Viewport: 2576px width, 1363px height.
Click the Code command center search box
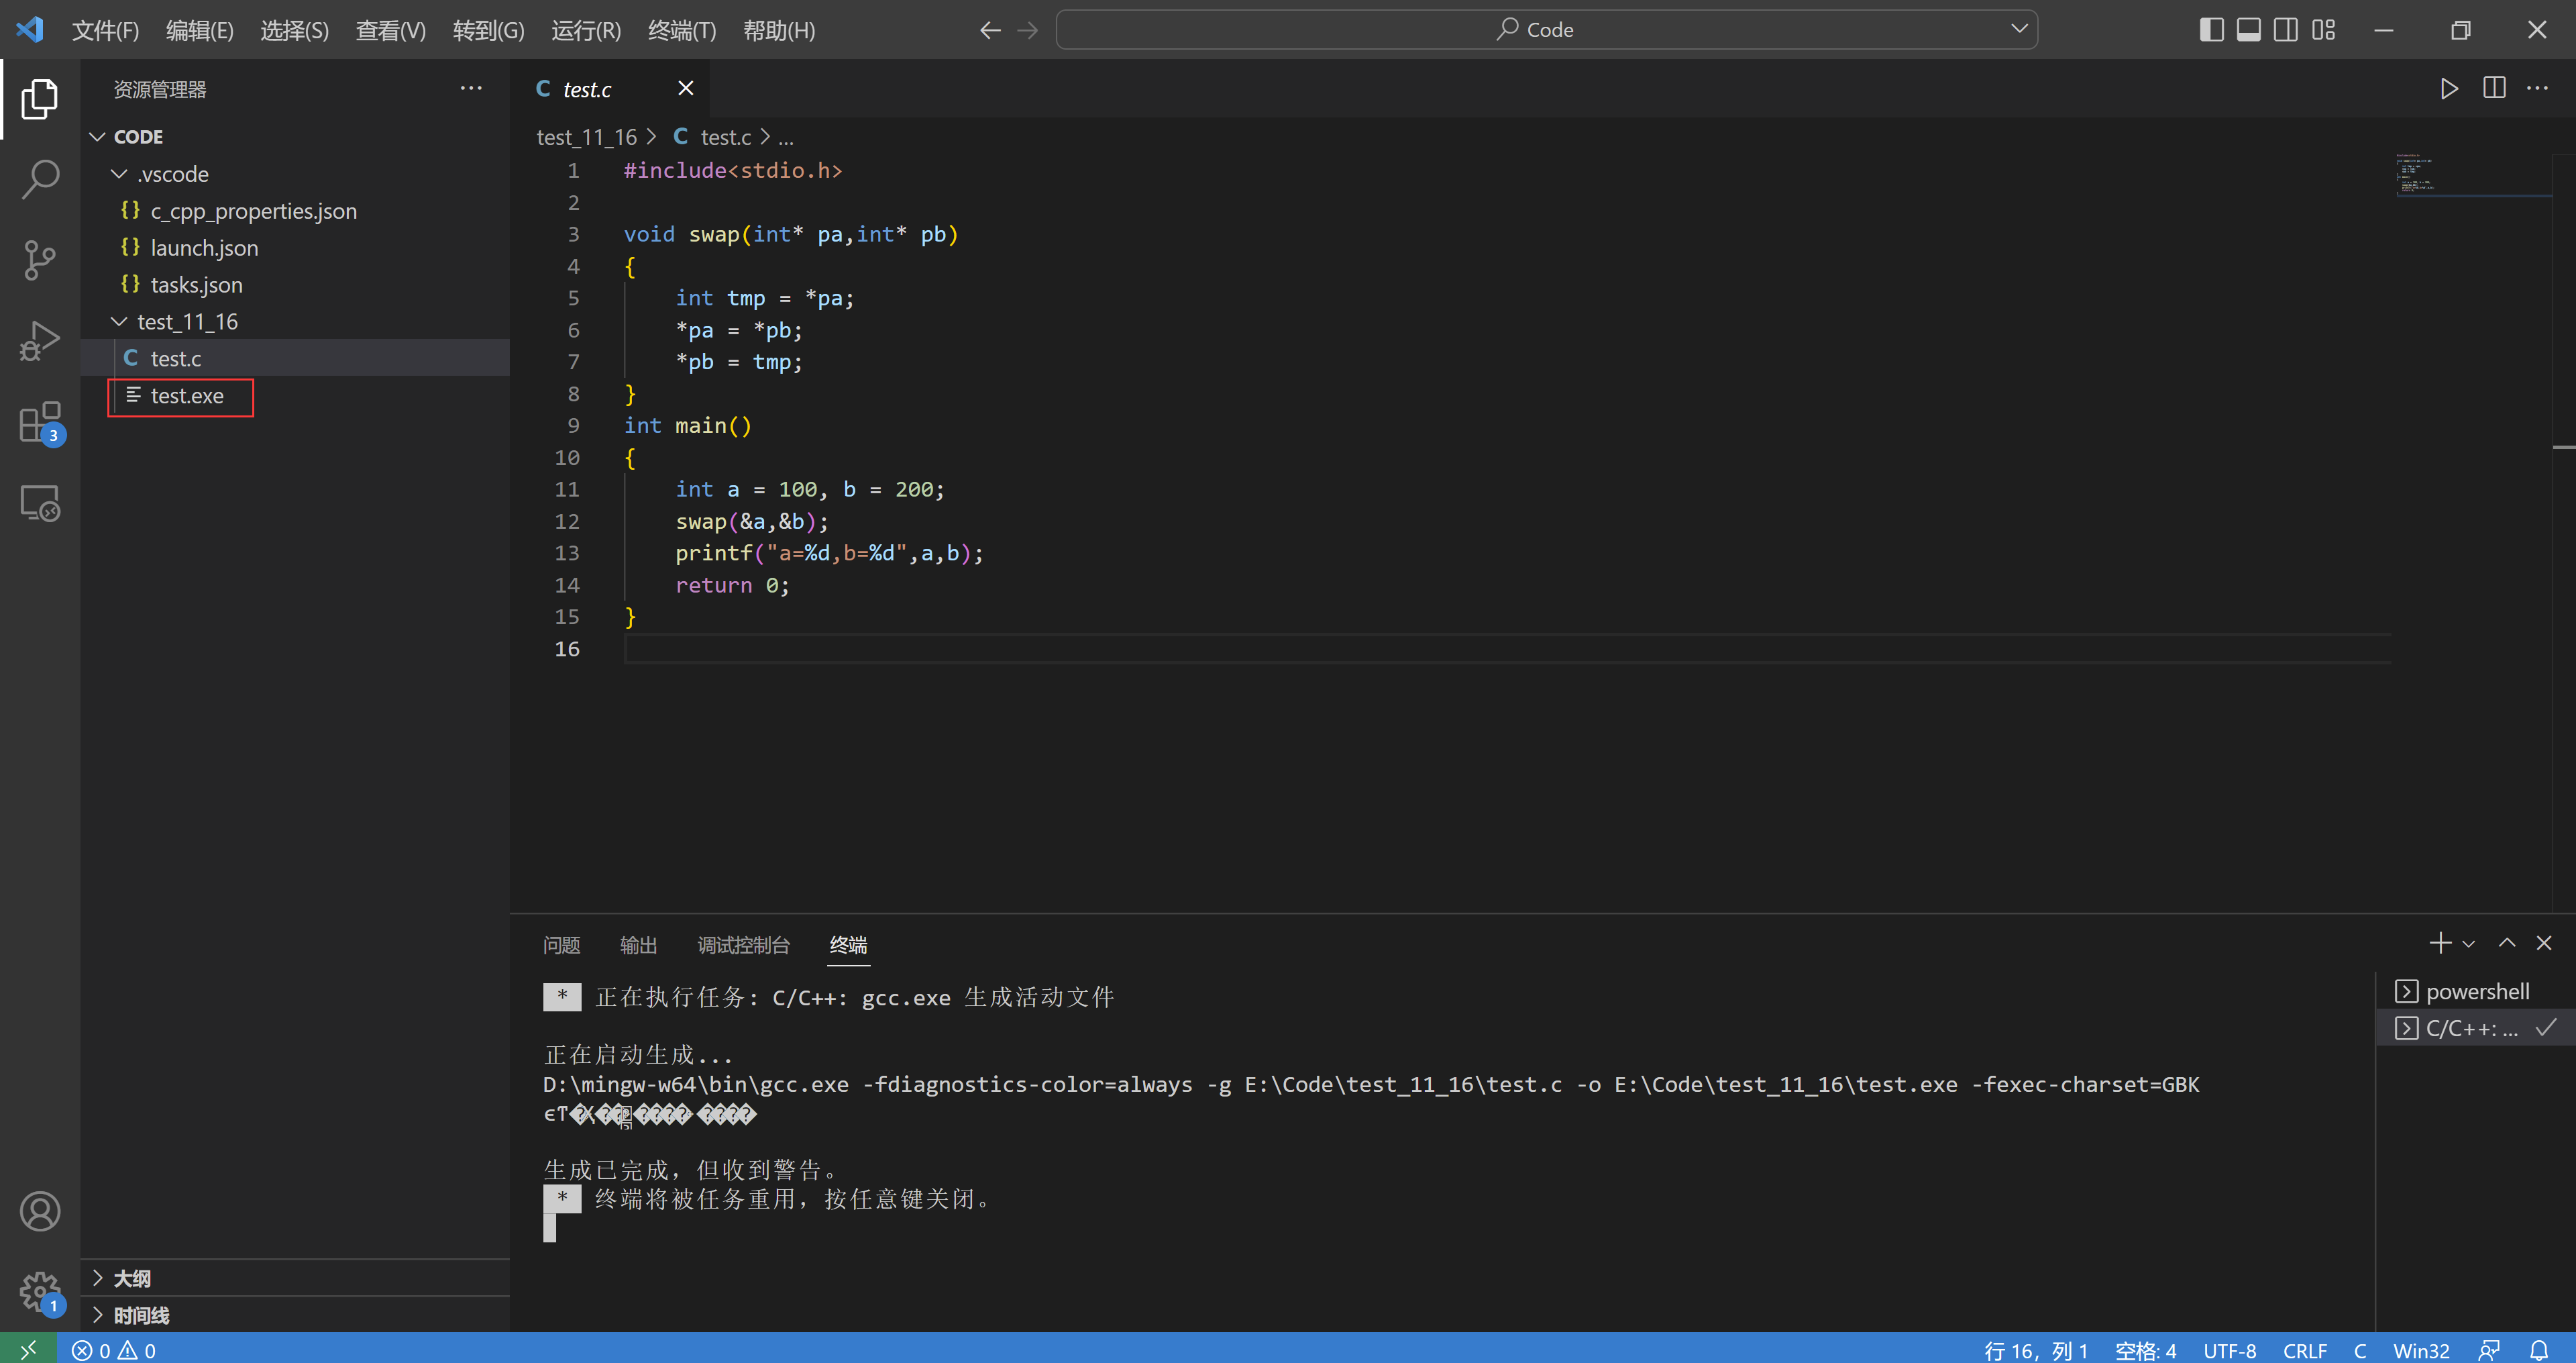click(1545, 30)
